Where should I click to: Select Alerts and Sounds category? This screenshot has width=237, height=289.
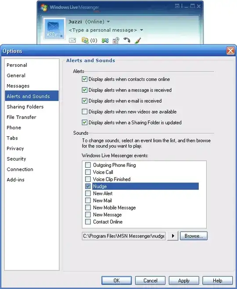(x=32, y=95)
